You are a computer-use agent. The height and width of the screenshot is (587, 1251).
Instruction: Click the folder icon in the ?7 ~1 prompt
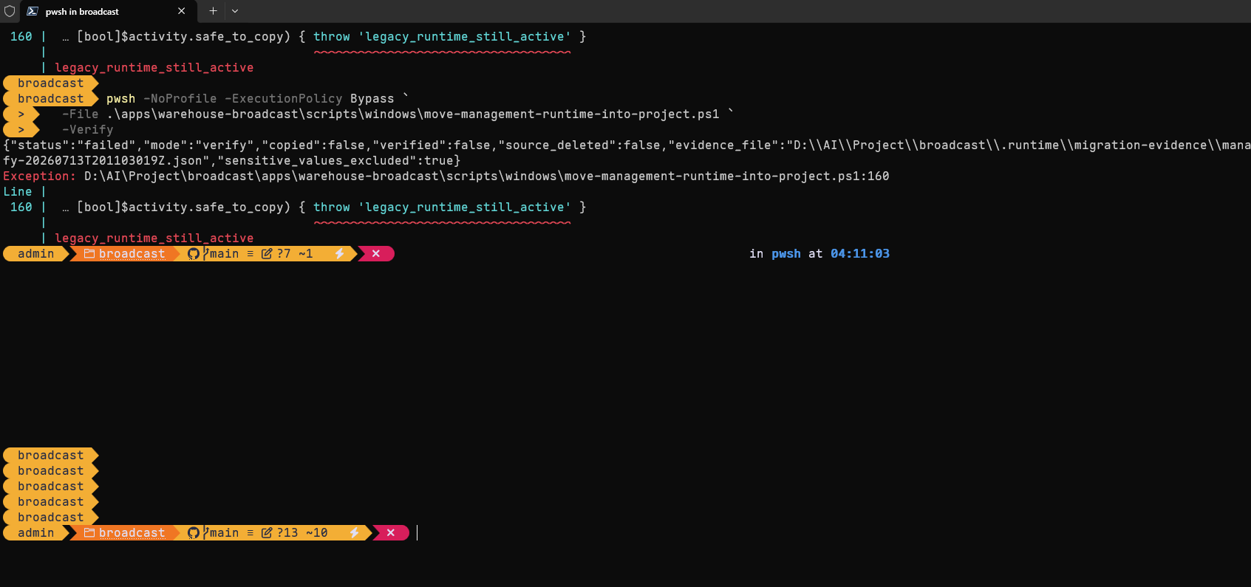[89, 253]
